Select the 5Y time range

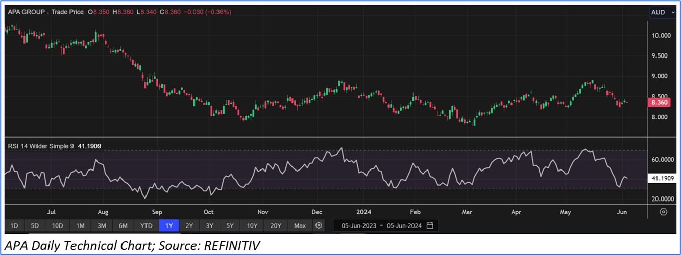tap(230, 225)
